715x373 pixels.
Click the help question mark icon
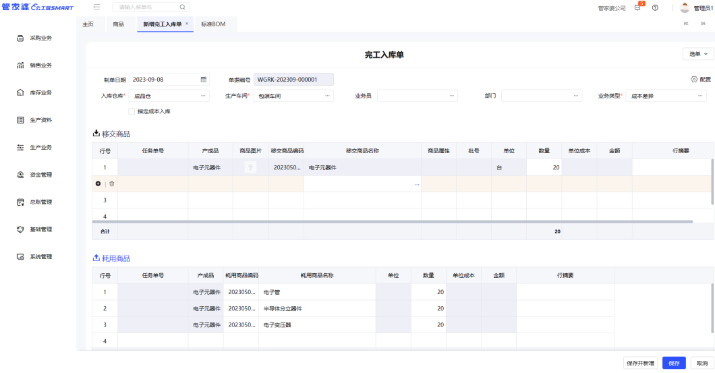pos(655,7)
